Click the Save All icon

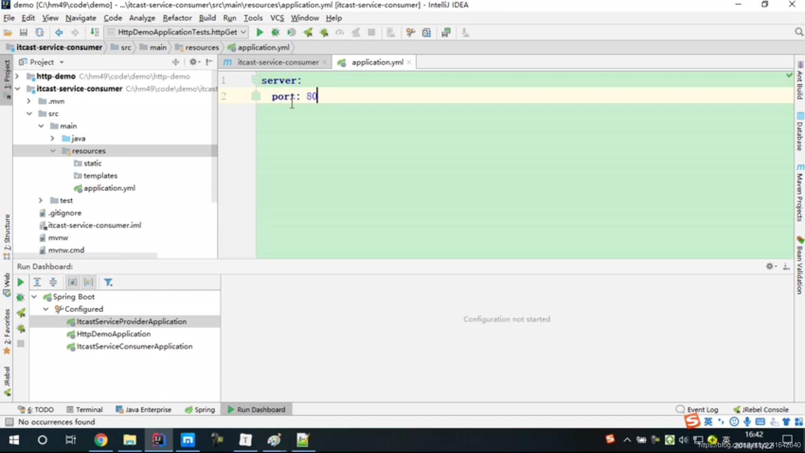[x=23, y=32]
